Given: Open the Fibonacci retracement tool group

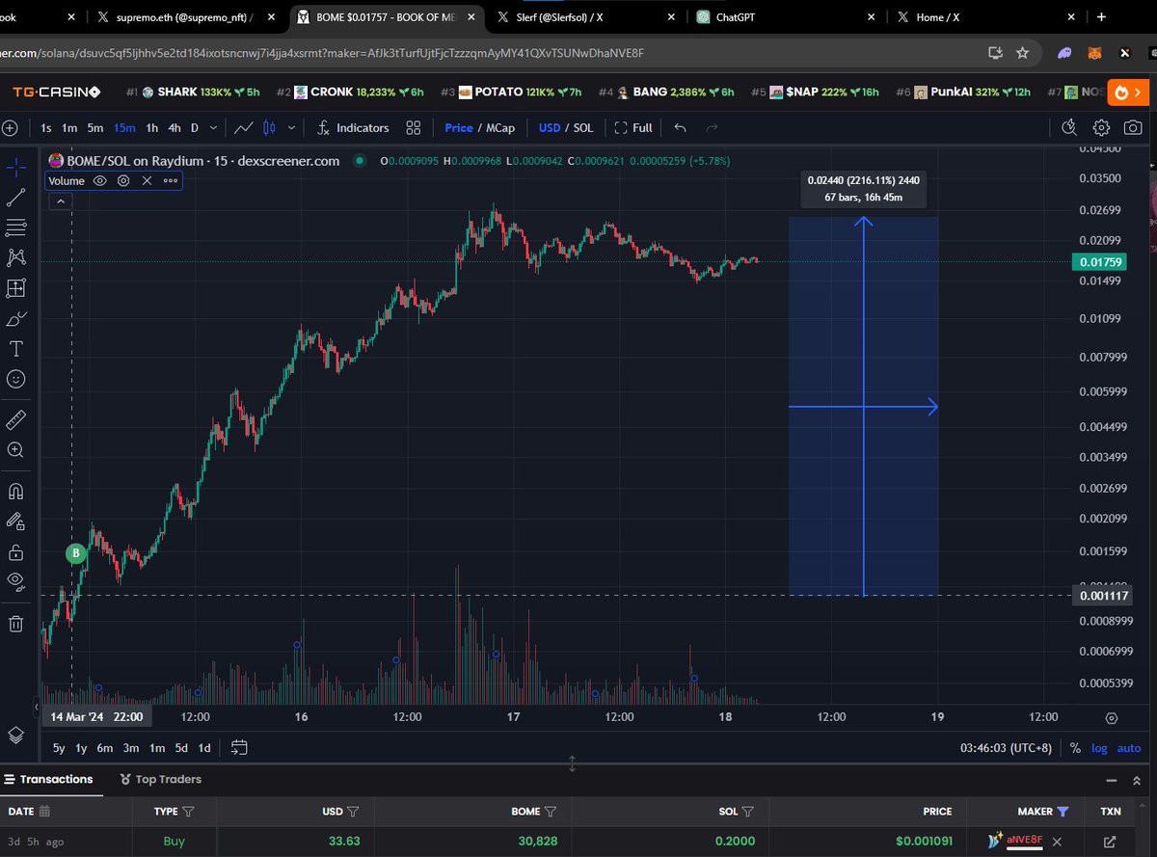Looking at the screenshot, I should tap(15, 228).
